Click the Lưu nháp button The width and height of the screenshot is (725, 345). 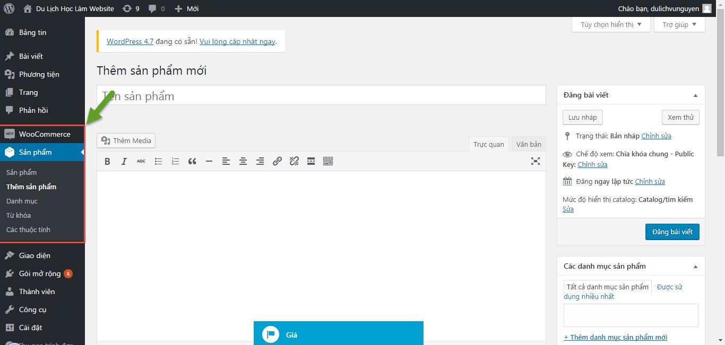(x=582, y=117)
